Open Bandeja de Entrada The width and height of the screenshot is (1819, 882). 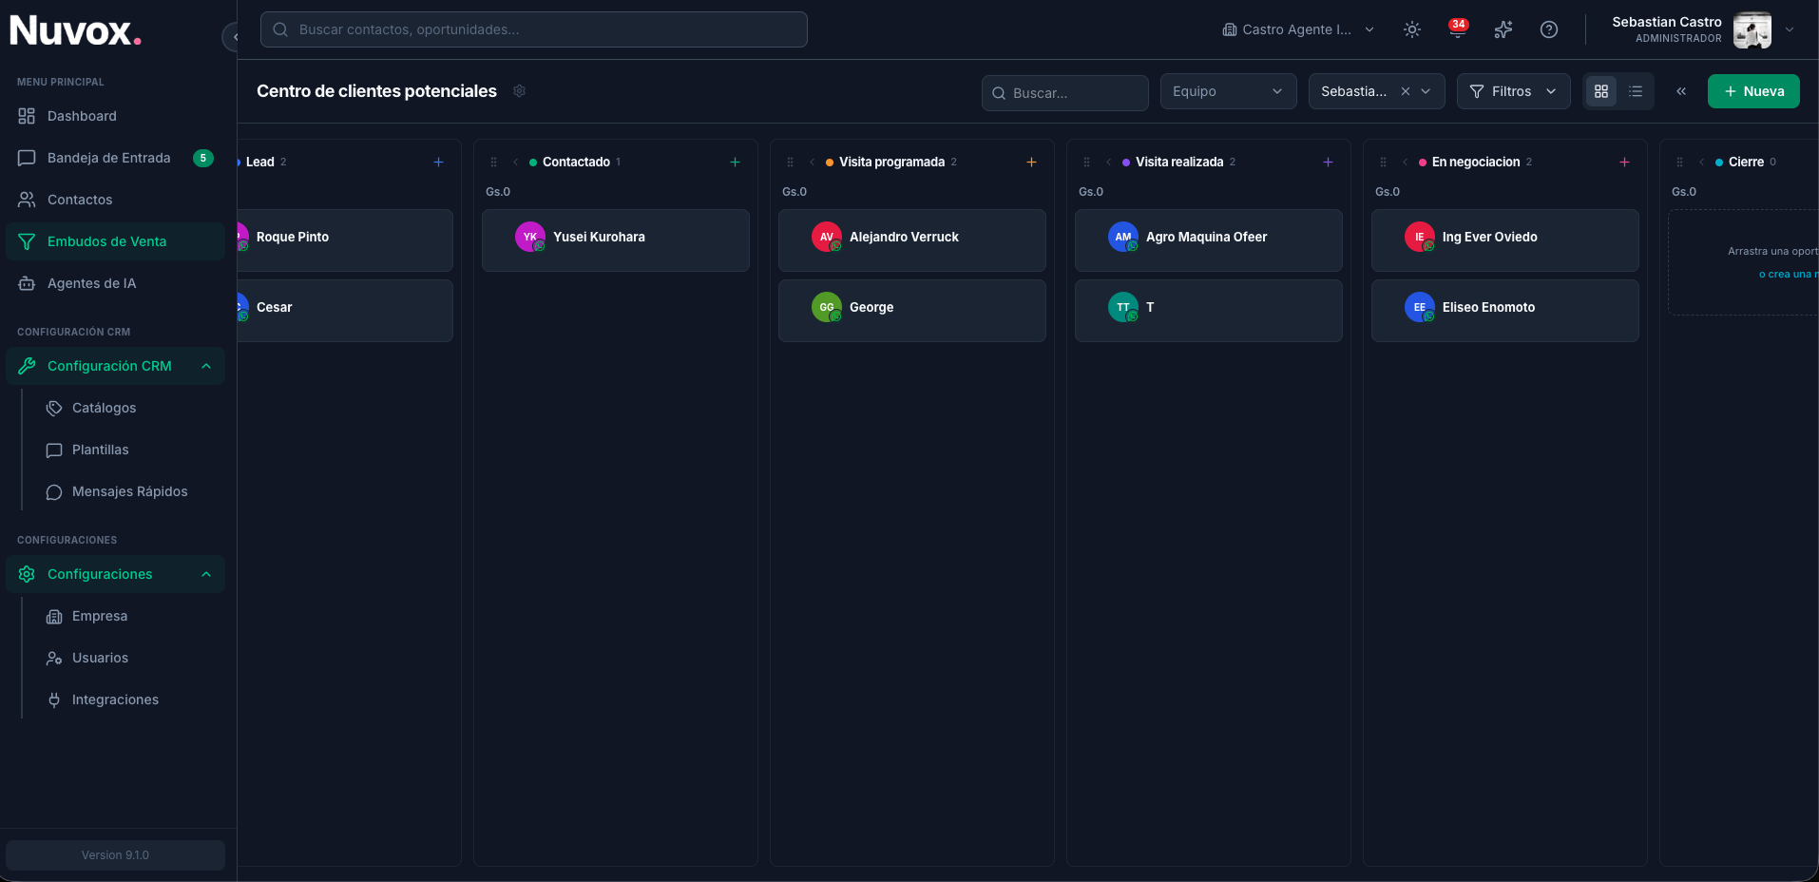pyautogui.click(x=115, y=158)
